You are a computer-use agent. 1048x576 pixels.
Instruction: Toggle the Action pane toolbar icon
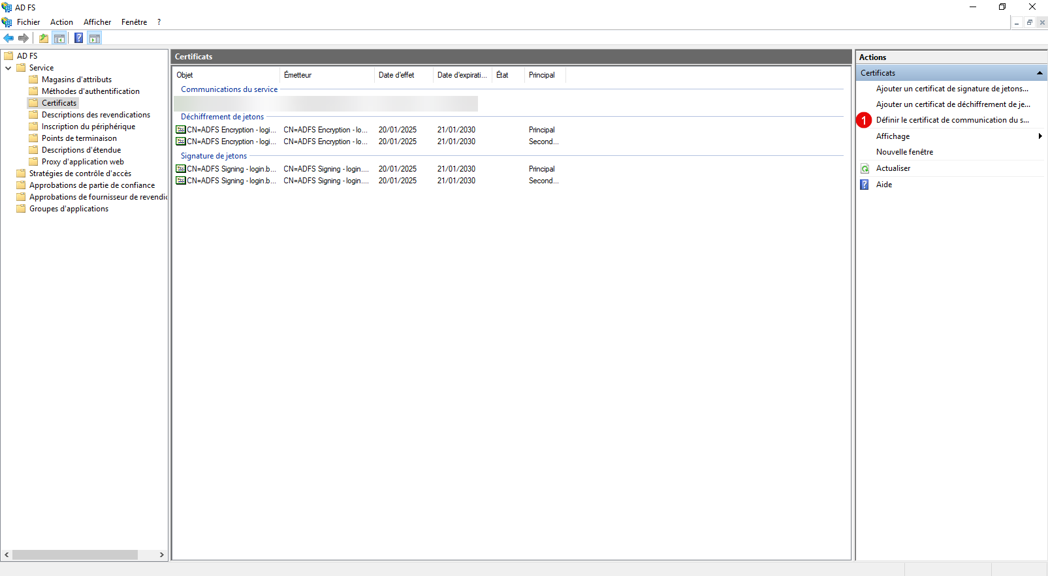(x=95, y=38)
